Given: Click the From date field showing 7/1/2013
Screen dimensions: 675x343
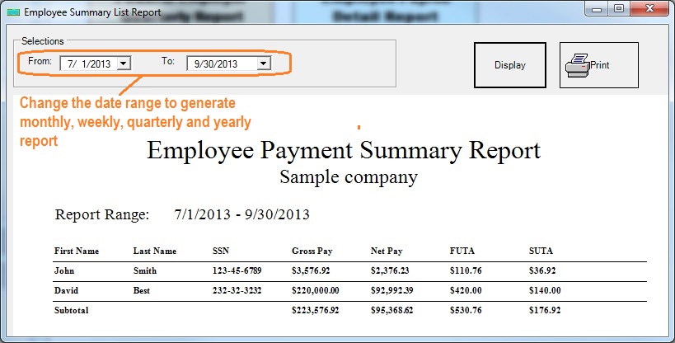Looking at the screenshot, I should tap(88, 63).
